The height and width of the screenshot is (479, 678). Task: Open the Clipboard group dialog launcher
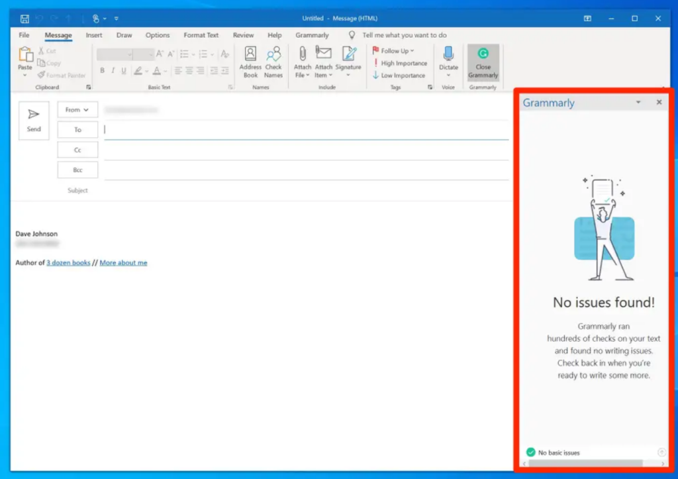pos(89,87)
